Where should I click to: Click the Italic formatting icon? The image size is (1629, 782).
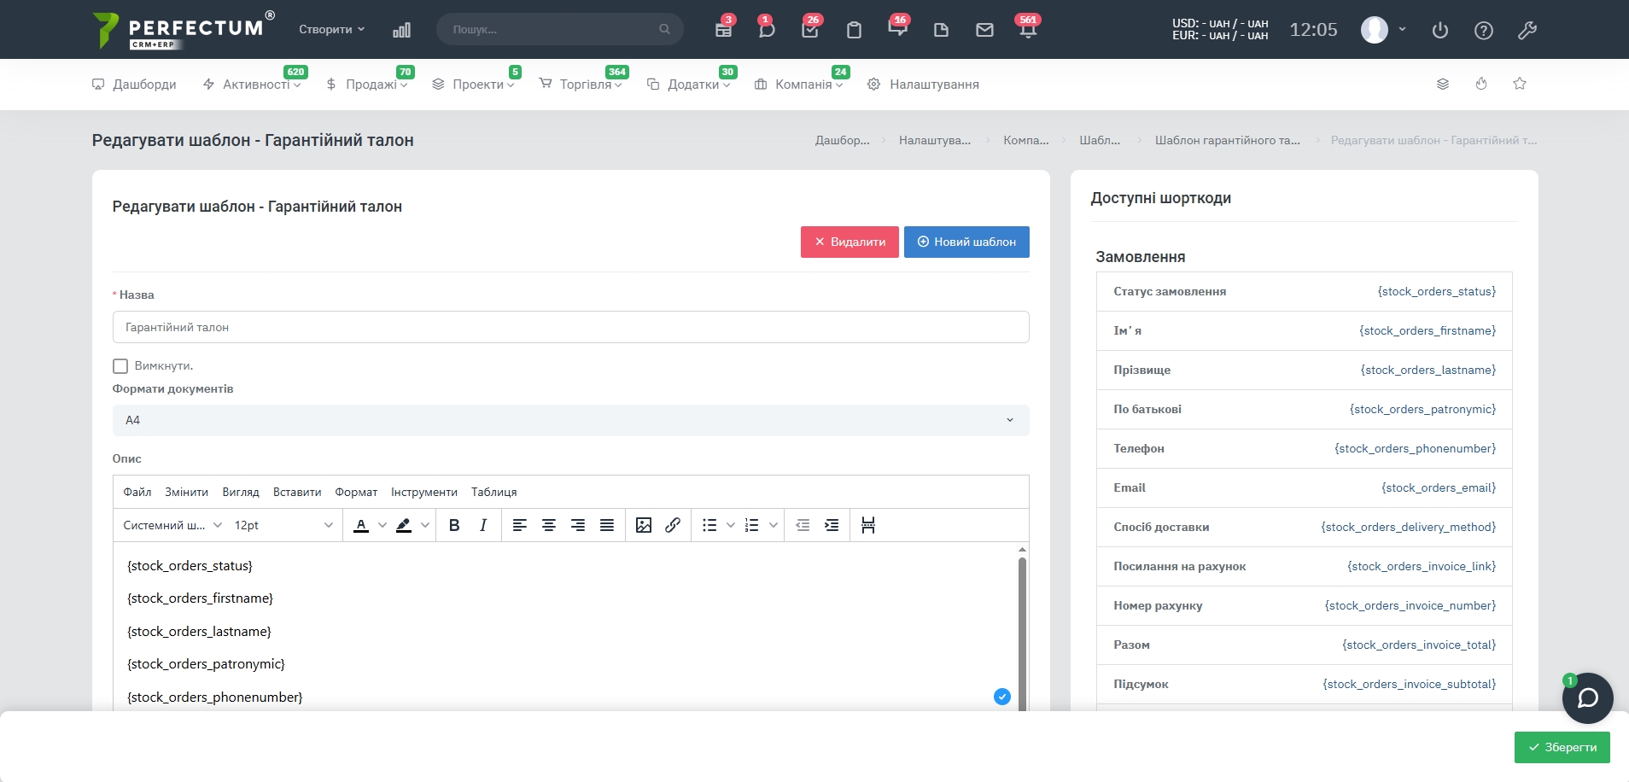click(x=483, y=525)
